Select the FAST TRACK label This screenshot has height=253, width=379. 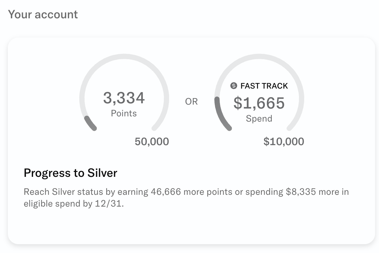click(x=264, y=86)
